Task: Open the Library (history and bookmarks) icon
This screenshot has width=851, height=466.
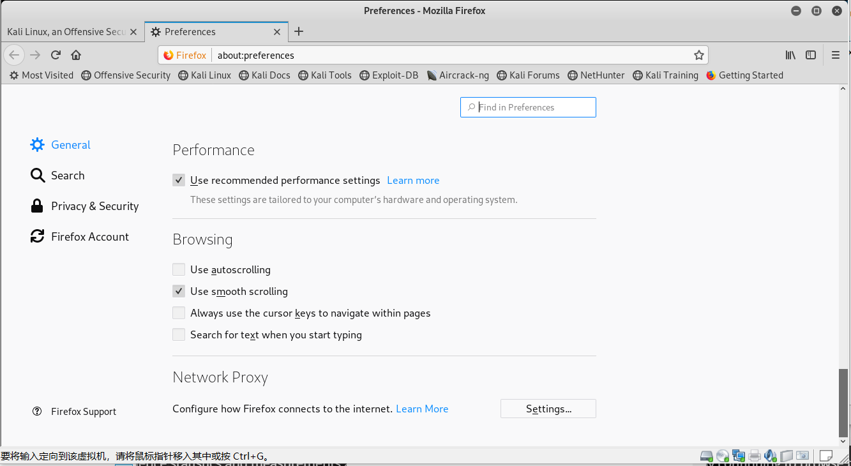Action: tap(790, 55)
